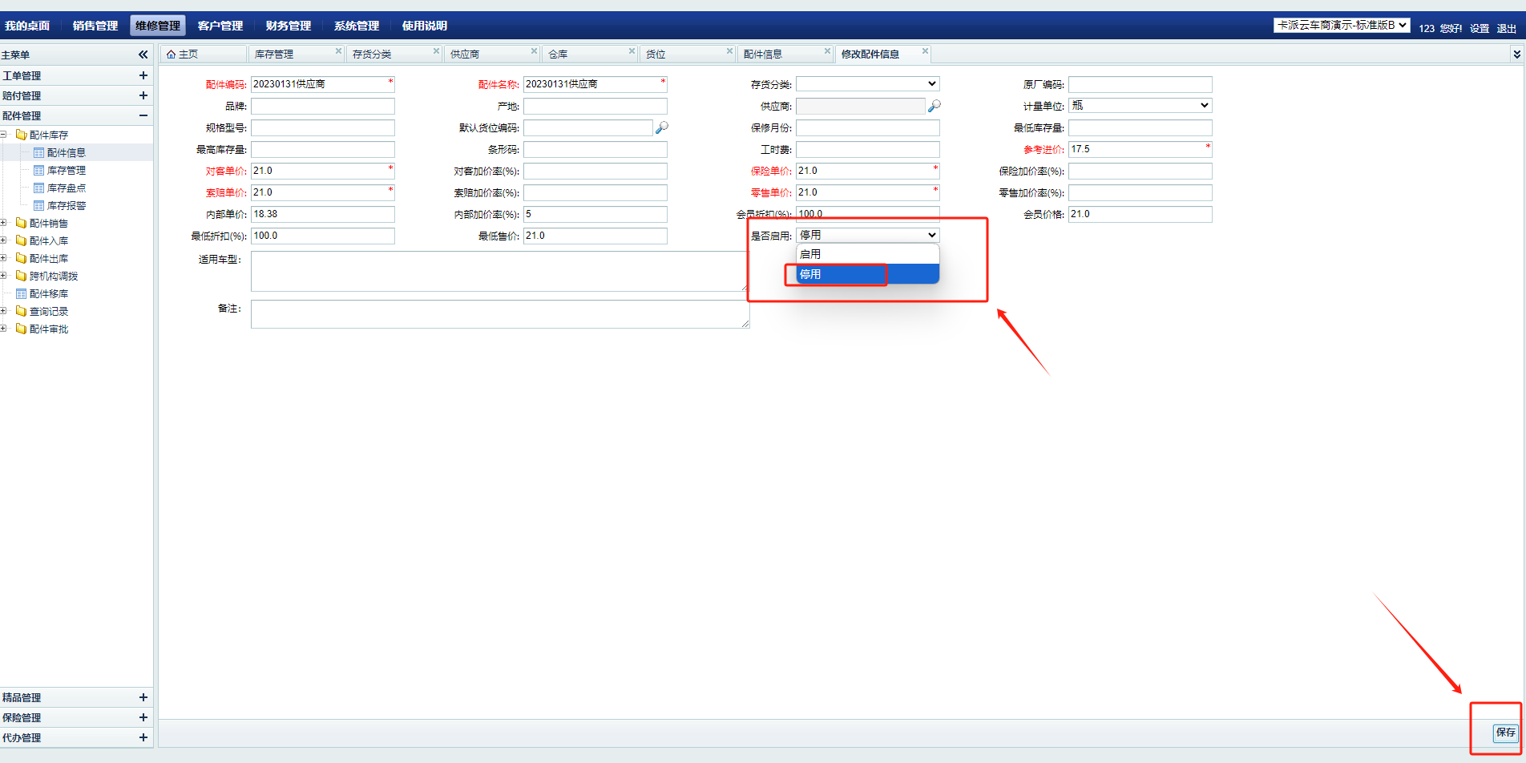Click the 品牌 input field

click(322, 107)
